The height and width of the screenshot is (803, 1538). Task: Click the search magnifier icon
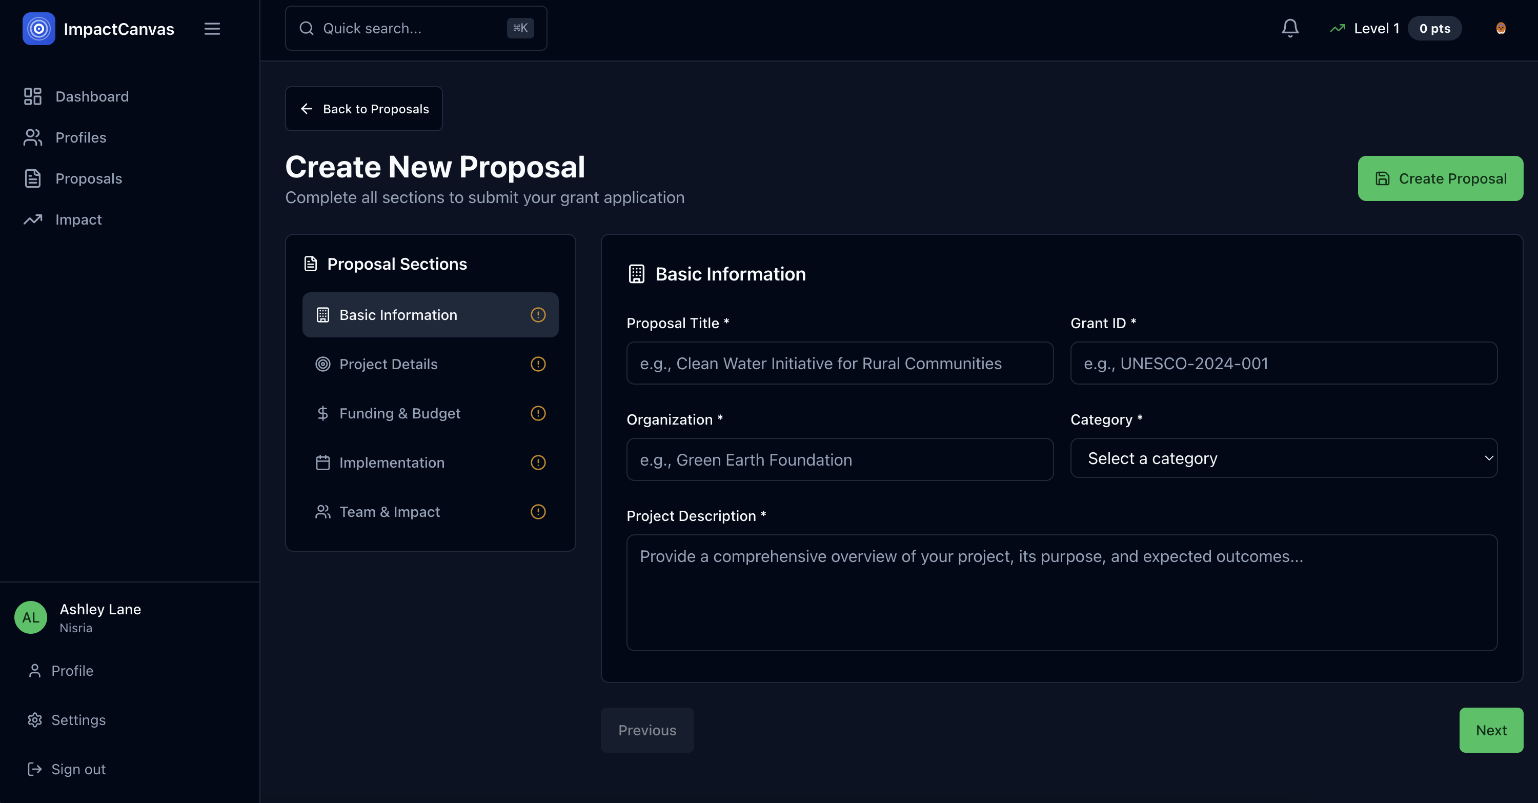pos(306,28)
